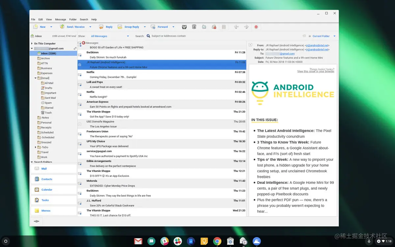Select the Sent Mail folder

[50, 98]
